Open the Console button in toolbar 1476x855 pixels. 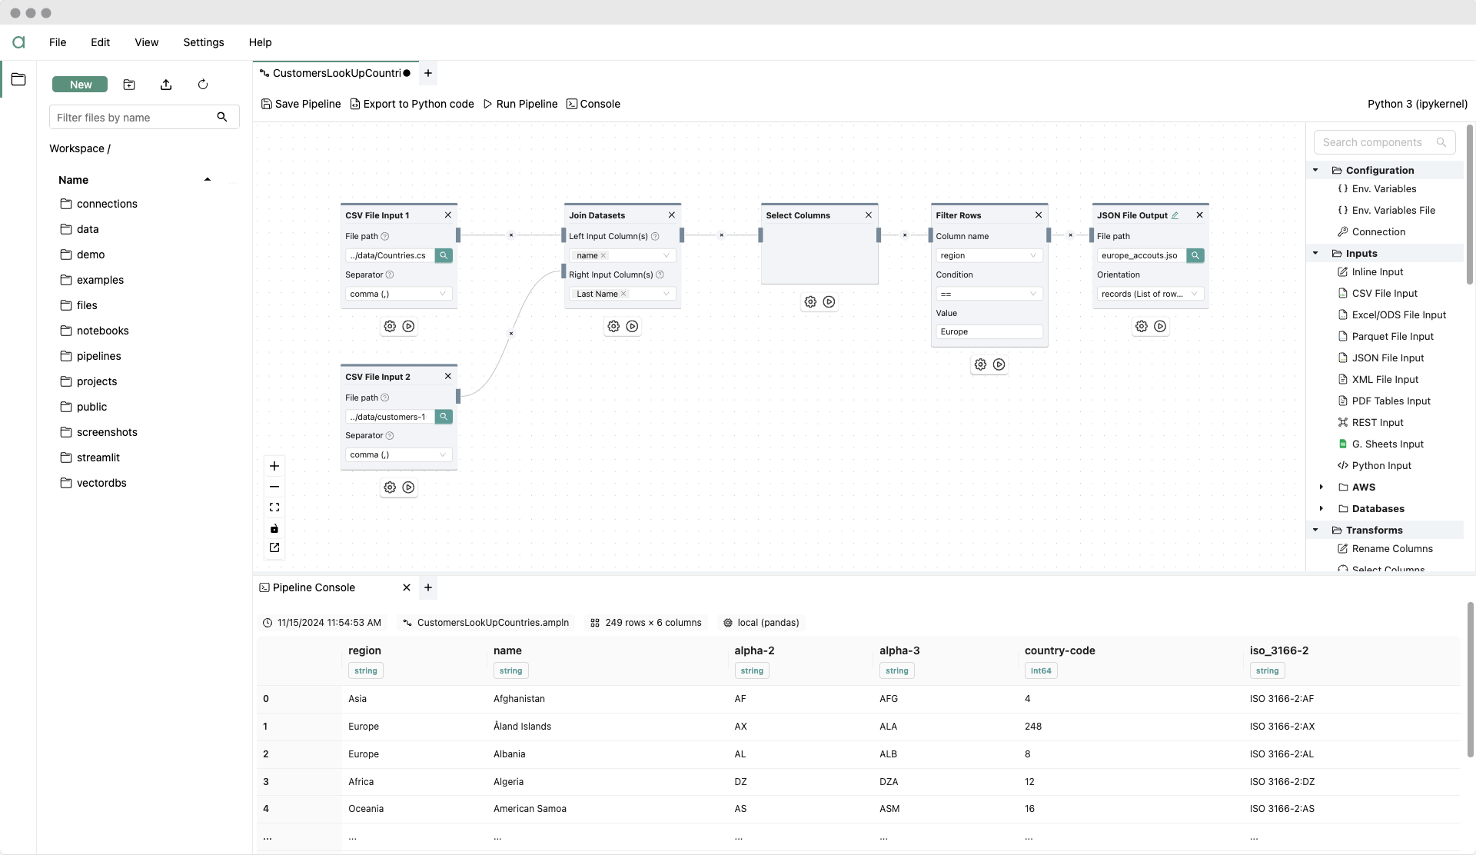[x=593, y=104]
